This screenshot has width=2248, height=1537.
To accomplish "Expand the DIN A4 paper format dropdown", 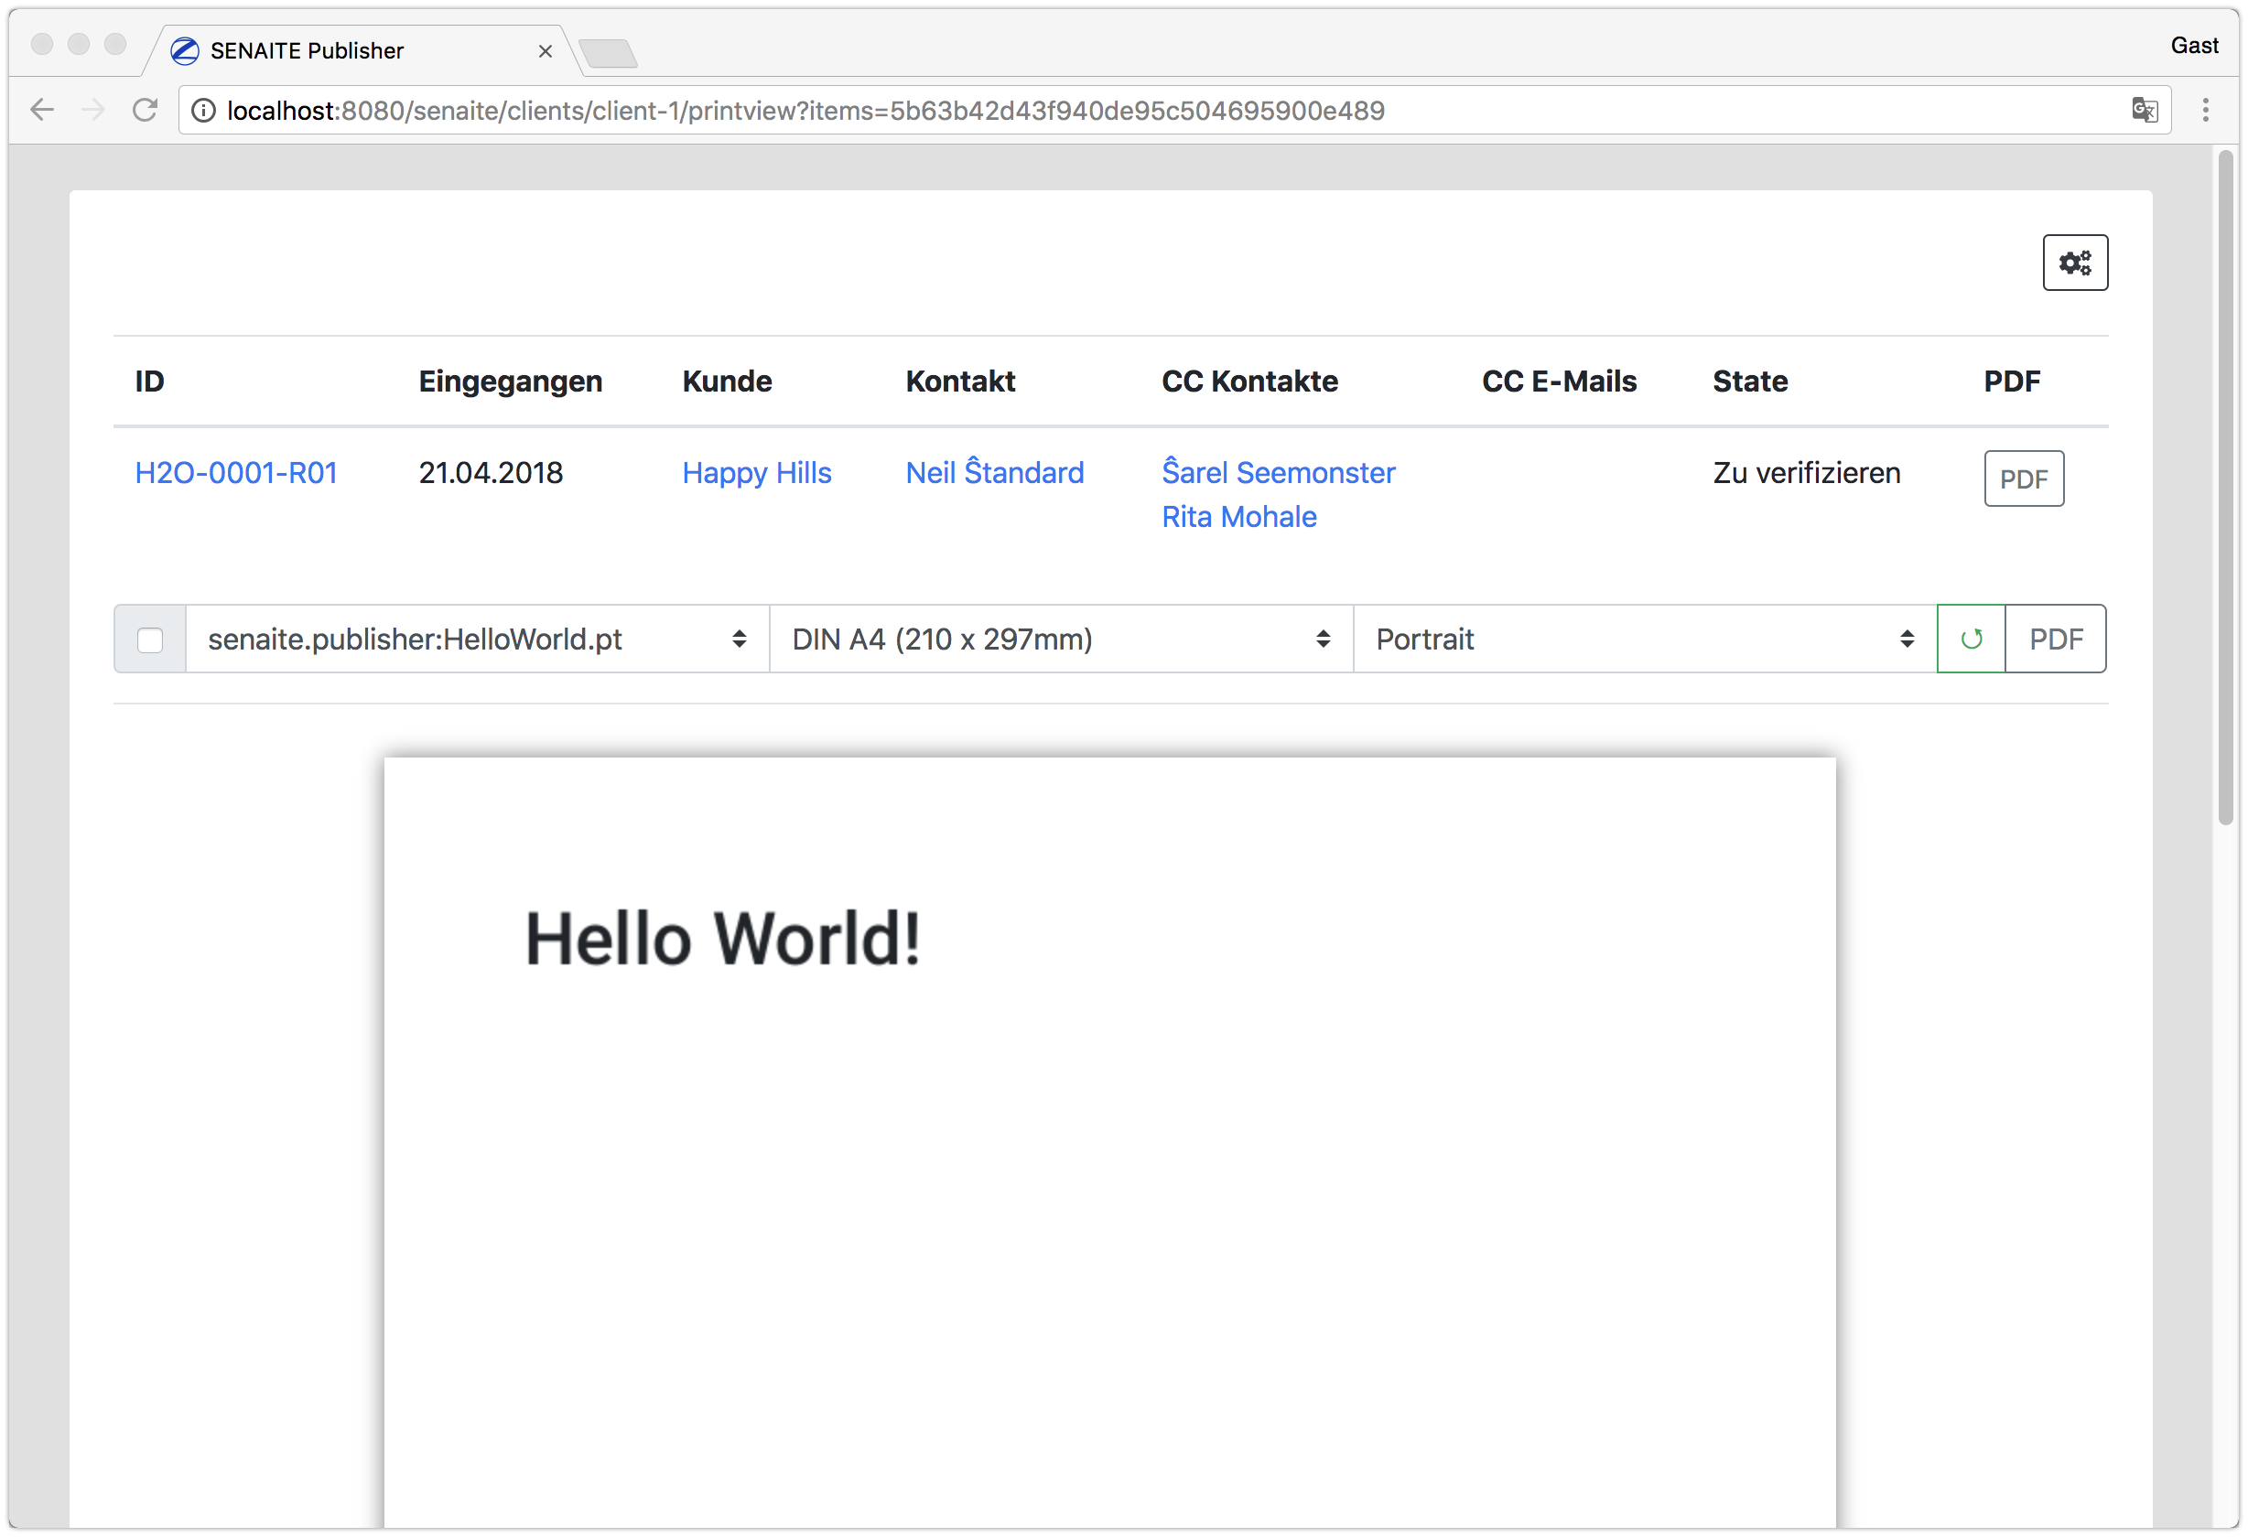I will click(x=1060, y=639).
